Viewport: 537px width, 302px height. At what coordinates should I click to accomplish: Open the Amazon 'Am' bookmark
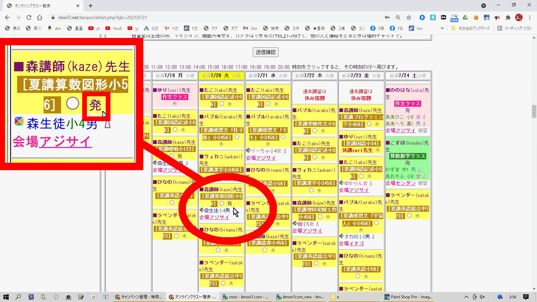[54, 28]
